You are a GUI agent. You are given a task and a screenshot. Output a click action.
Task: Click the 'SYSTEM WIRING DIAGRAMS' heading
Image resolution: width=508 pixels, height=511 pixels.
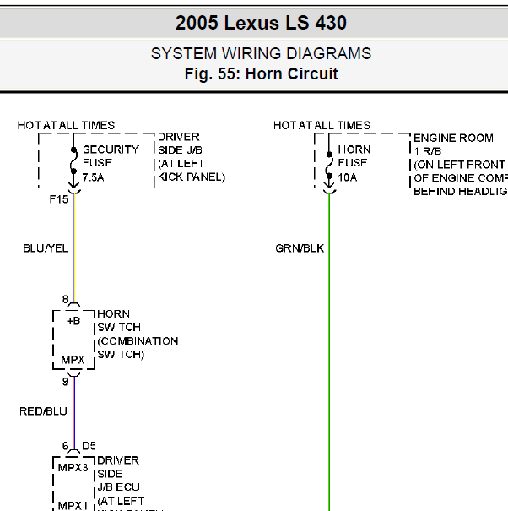point(261,53)
